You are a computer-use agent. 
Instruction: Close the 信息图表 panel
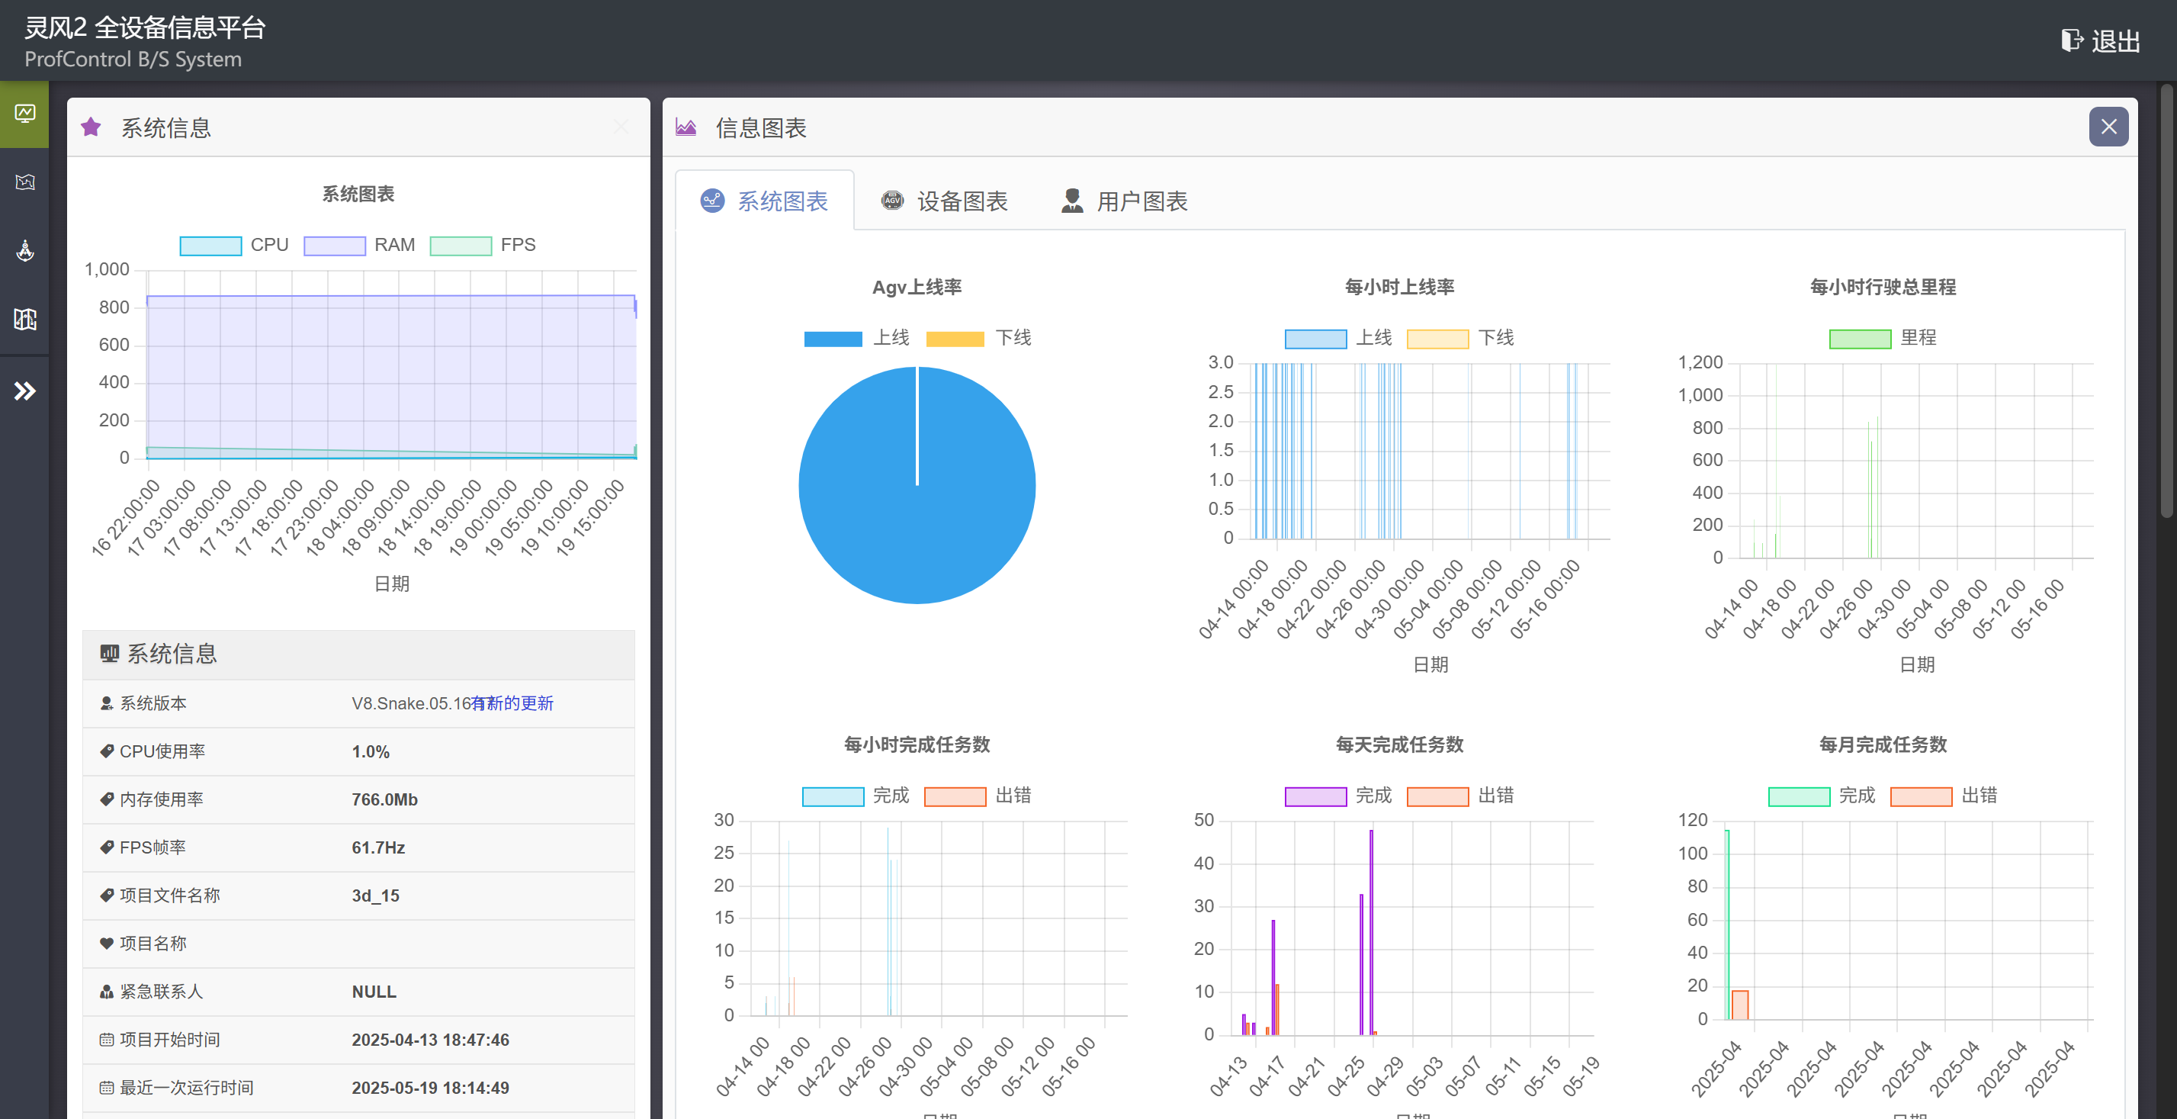click(2108, 127)
